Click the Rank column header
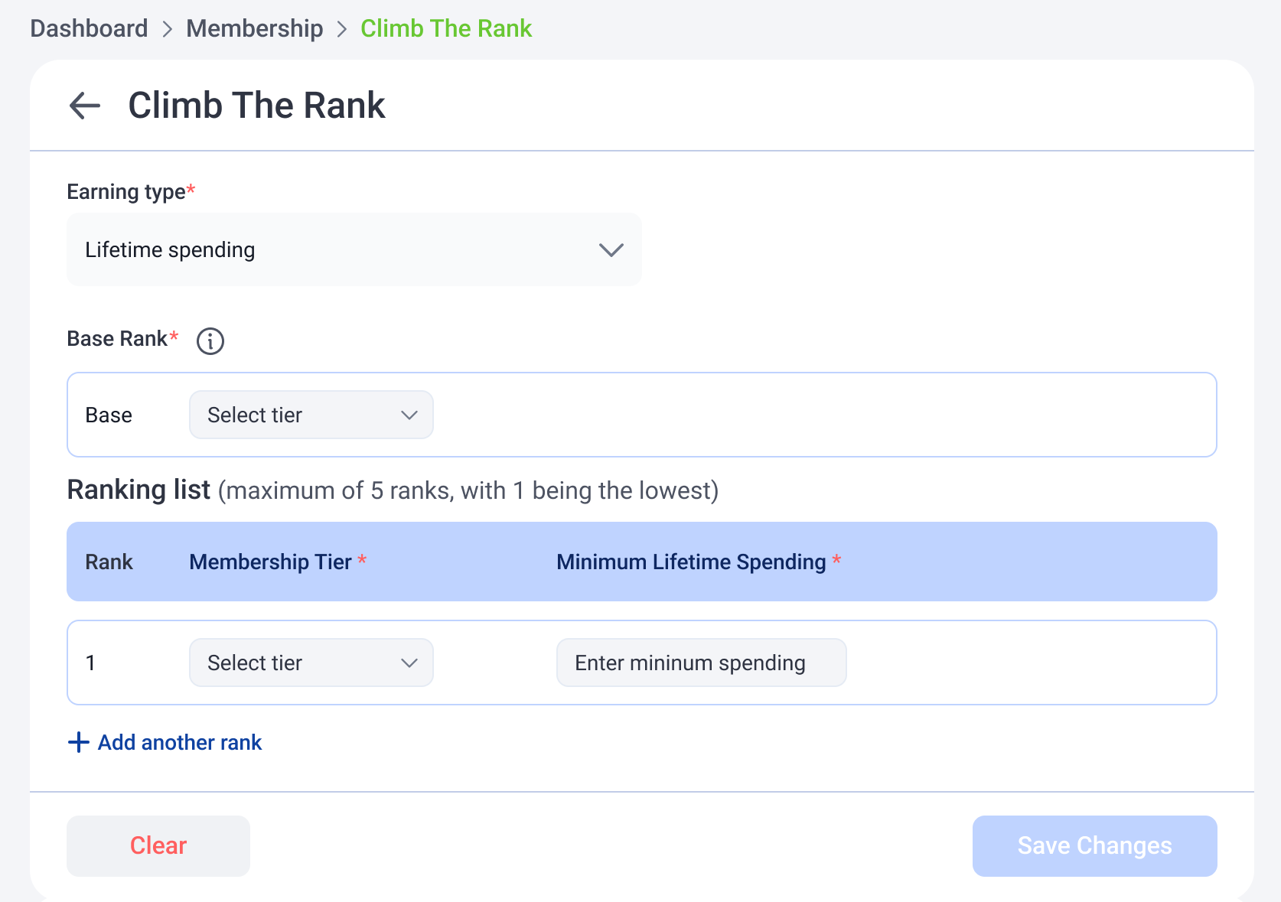This screenshot has height=902, width=1281. click(109, 562)
